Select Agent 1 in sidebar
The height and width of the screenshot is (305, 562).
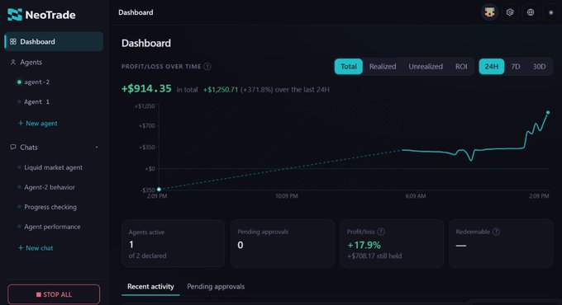36,102
